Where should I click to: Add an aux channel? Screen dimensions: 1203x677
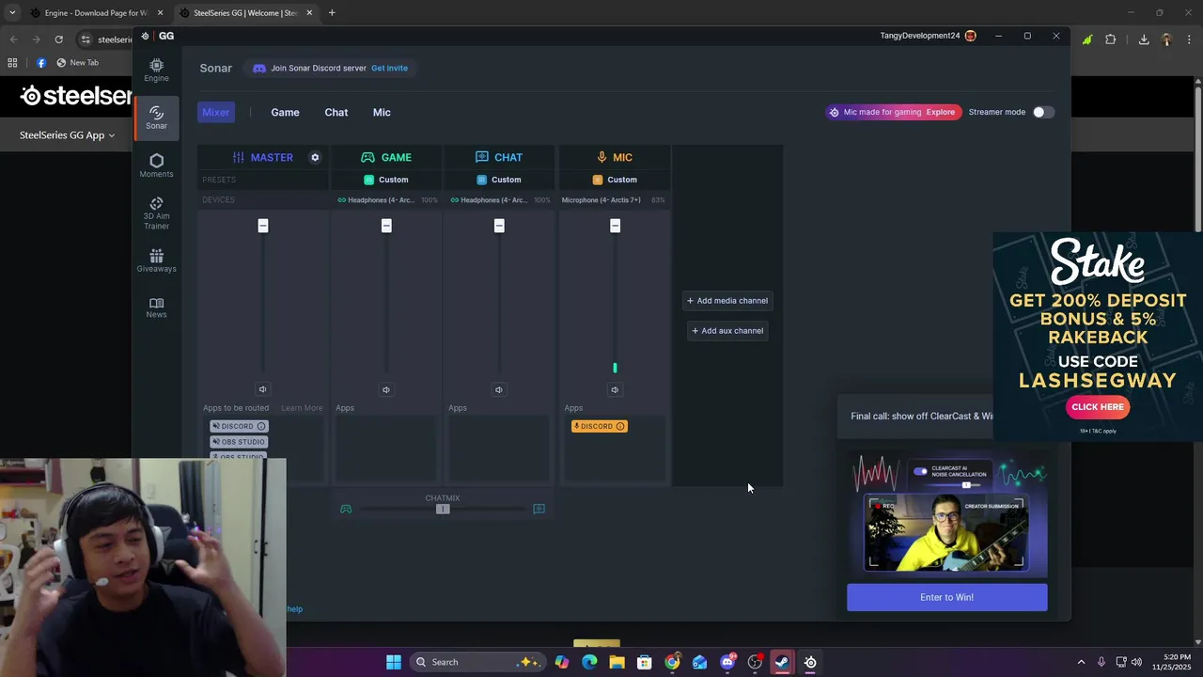[x=727, y=331]
